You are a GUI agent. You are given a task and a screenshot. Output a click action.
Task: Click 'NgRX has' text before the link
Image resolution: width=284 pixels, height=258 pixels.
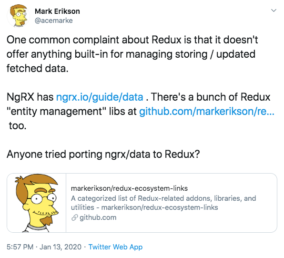[30, 97]
